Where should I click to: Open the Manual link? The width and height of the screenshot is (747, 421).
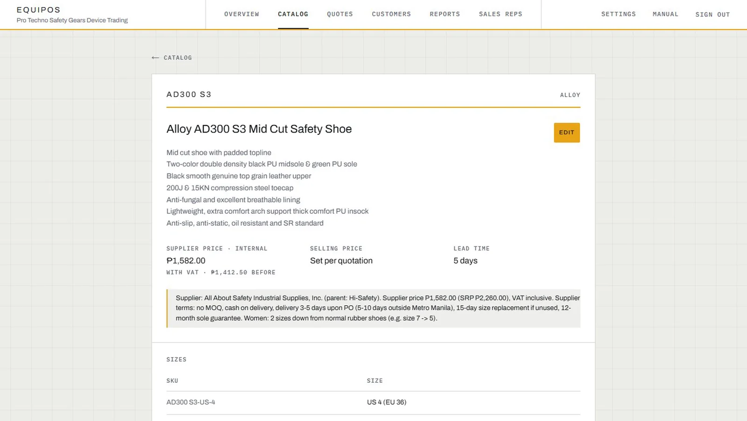pos(665,14)
